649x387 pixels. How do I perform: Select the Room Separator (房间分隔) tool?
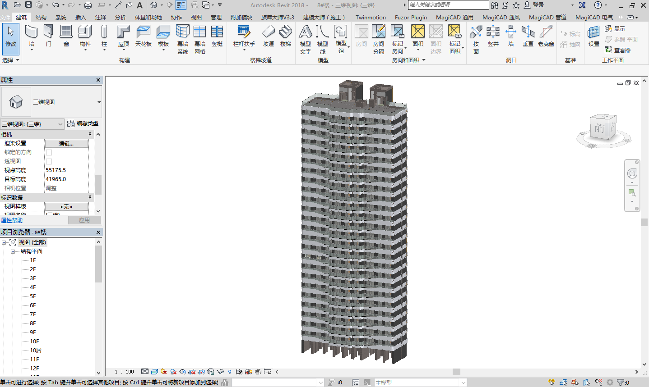(x=379, y=39)
